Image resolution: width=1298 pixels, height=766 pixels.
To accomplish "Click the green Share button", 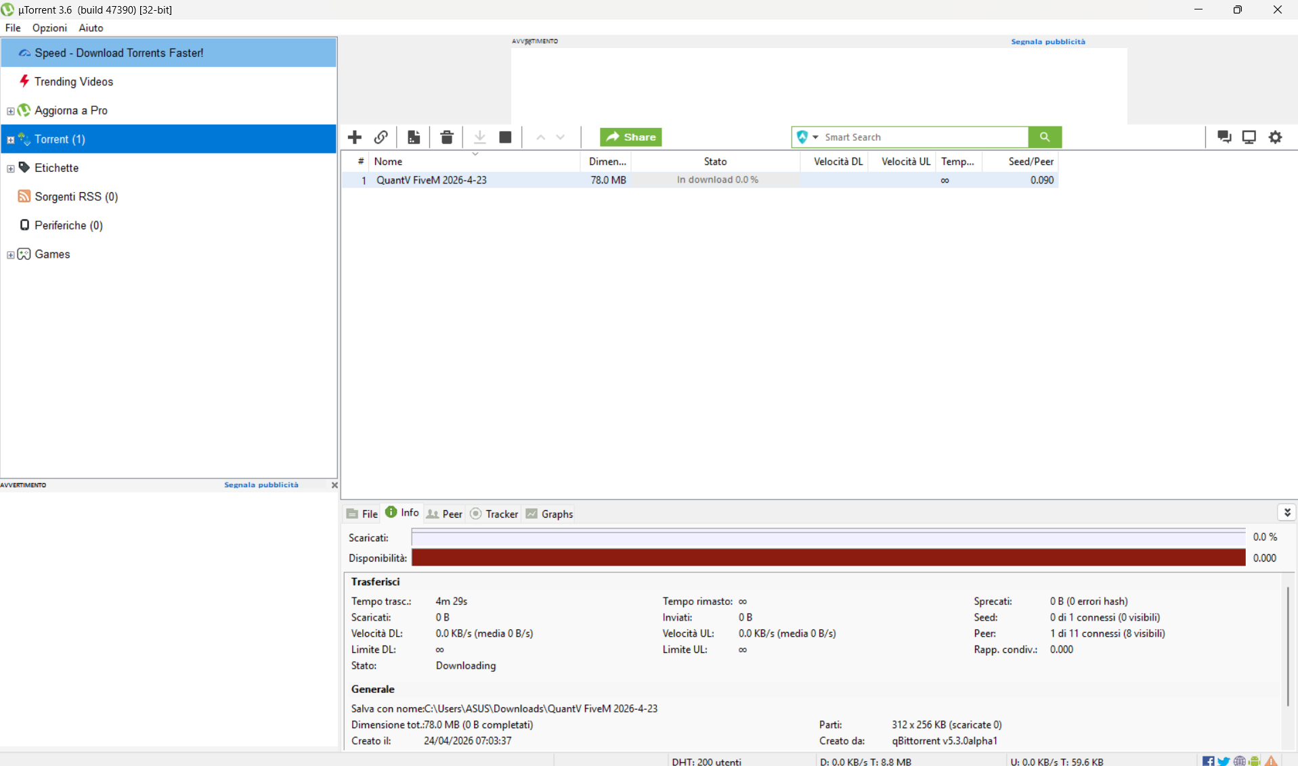I will coord(630,137).
